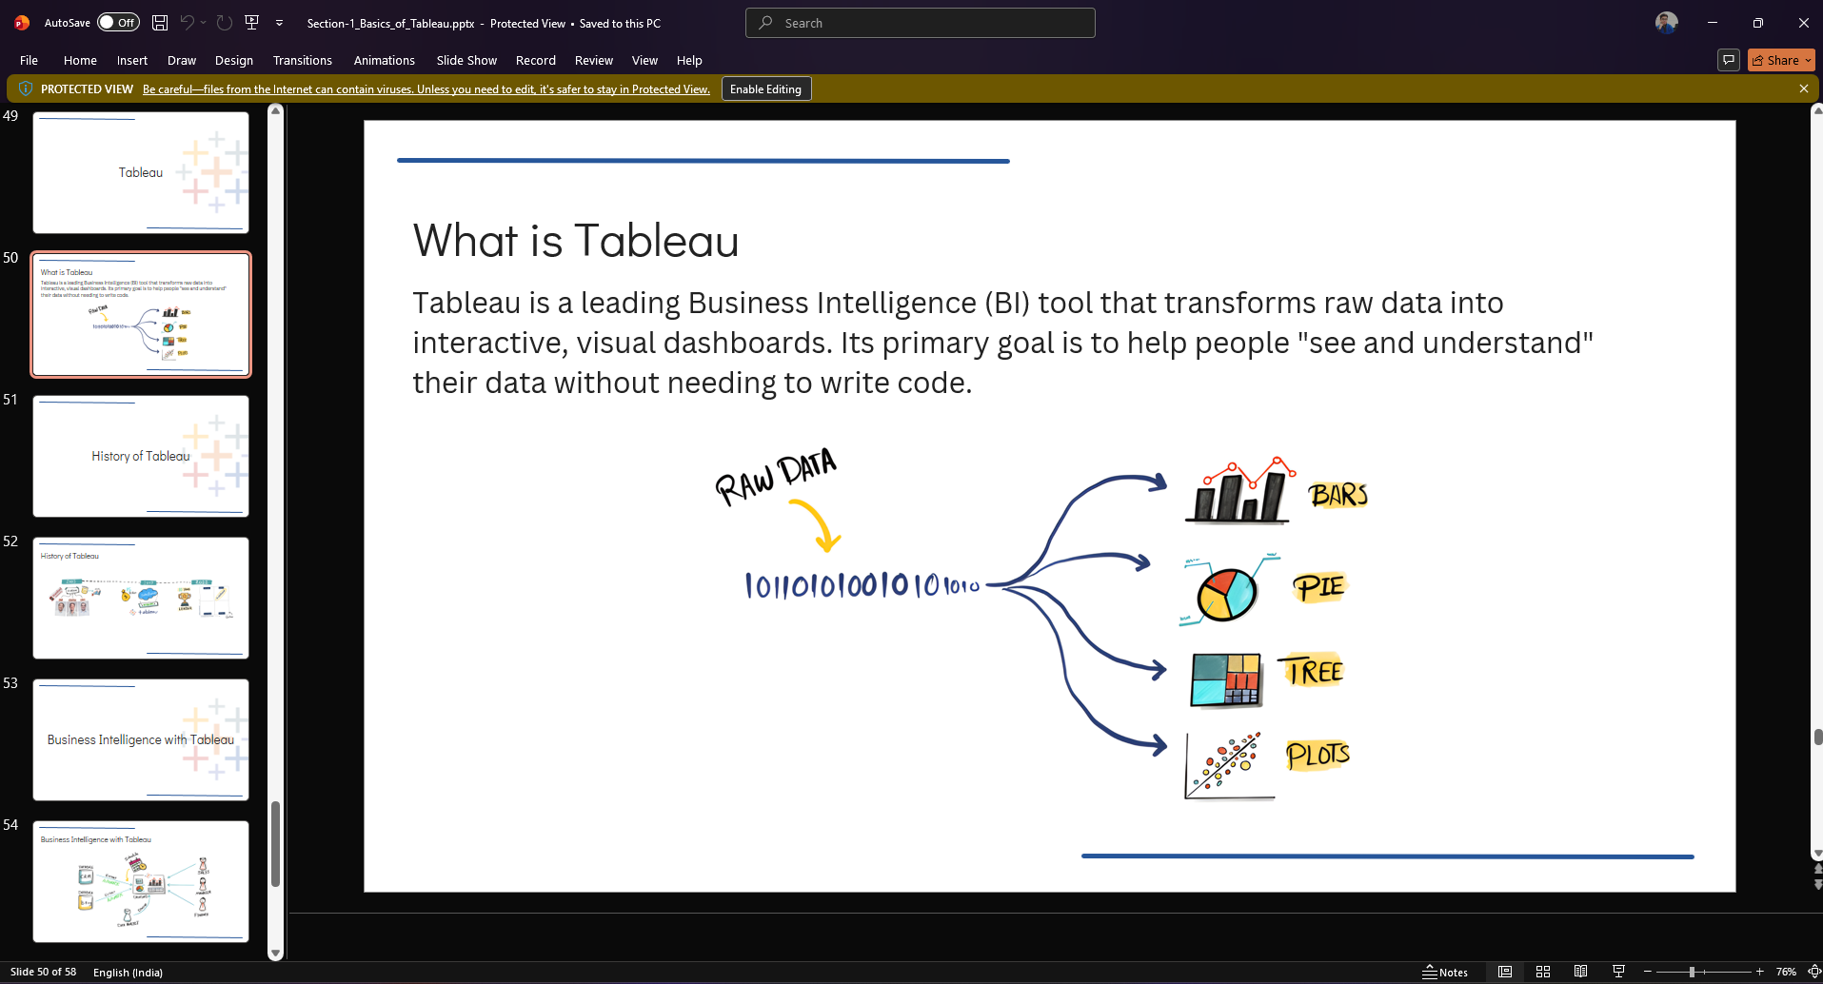
Task: Click the thumbnail pane scrollbar handle
Action: tap(275, 843)
